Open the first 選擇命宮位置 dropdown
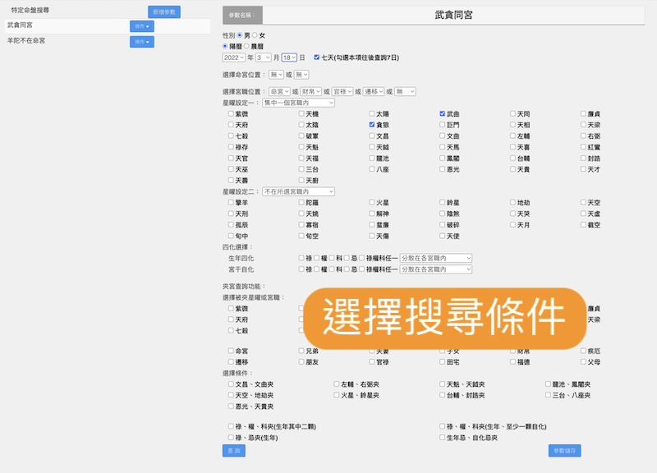657x473 pixels. click(276, 75)
